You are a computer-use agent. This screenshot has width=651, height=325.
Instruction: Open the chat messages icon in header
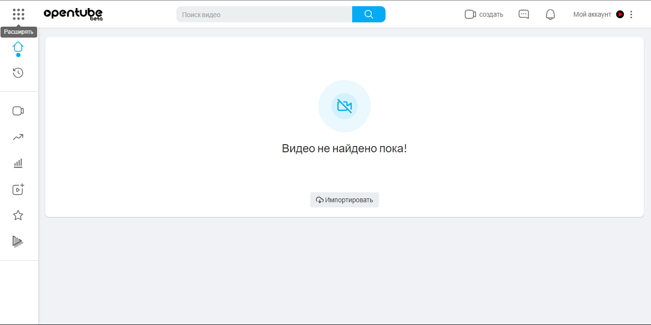[x=523, y=14]
